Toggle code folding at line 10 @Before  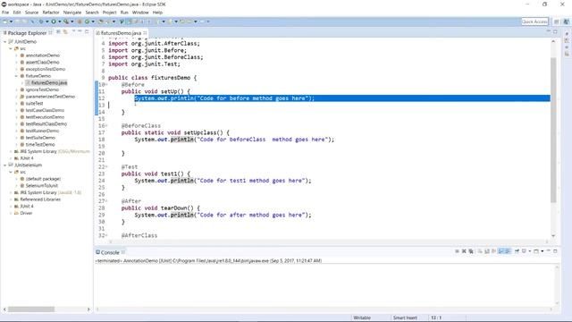(x=106, y=85)
